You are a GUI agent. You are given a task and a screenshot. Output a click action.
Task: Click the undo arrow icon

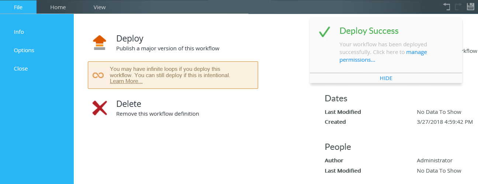click(447, 6)
